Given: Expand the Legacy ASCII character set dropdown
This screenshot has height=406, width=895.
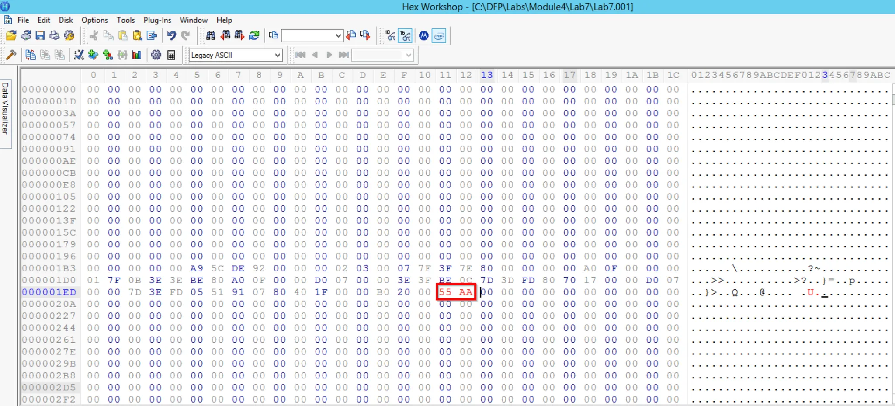Looking at the screenshot, I should coord(277,55).
